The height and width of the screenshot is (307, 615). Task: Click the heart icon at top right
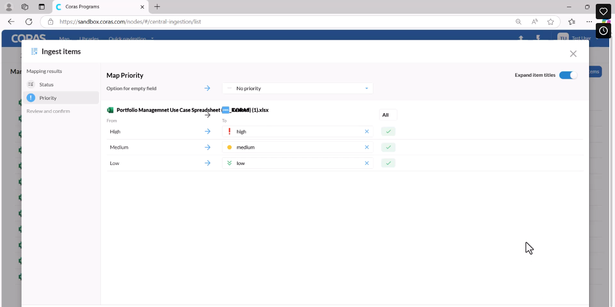603,12
